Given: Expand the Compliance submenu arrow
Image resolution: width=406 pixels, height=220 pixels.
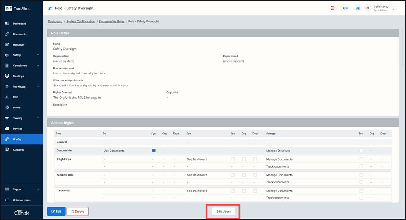Looking at the screenshot, I should tap(38, 66).
